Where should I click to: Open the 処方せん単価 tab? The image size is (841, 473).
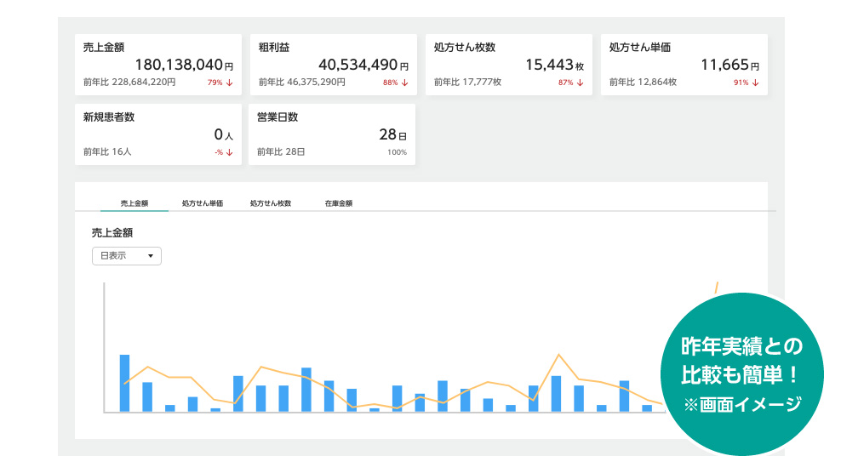coord(203,203)
